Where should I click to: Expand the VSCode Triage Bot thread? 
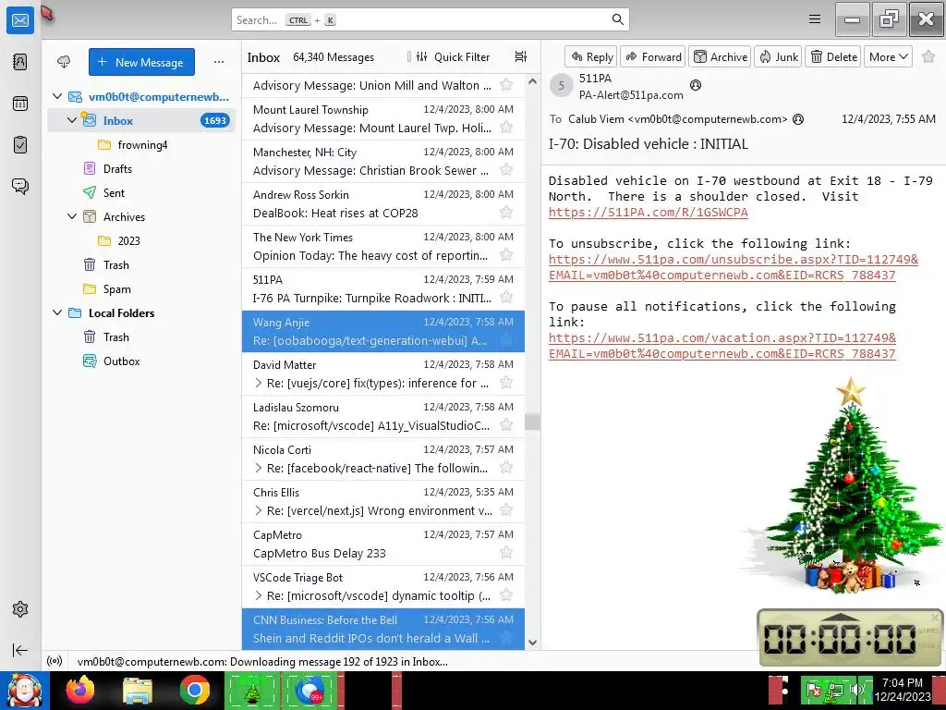[x=259, y=596]
